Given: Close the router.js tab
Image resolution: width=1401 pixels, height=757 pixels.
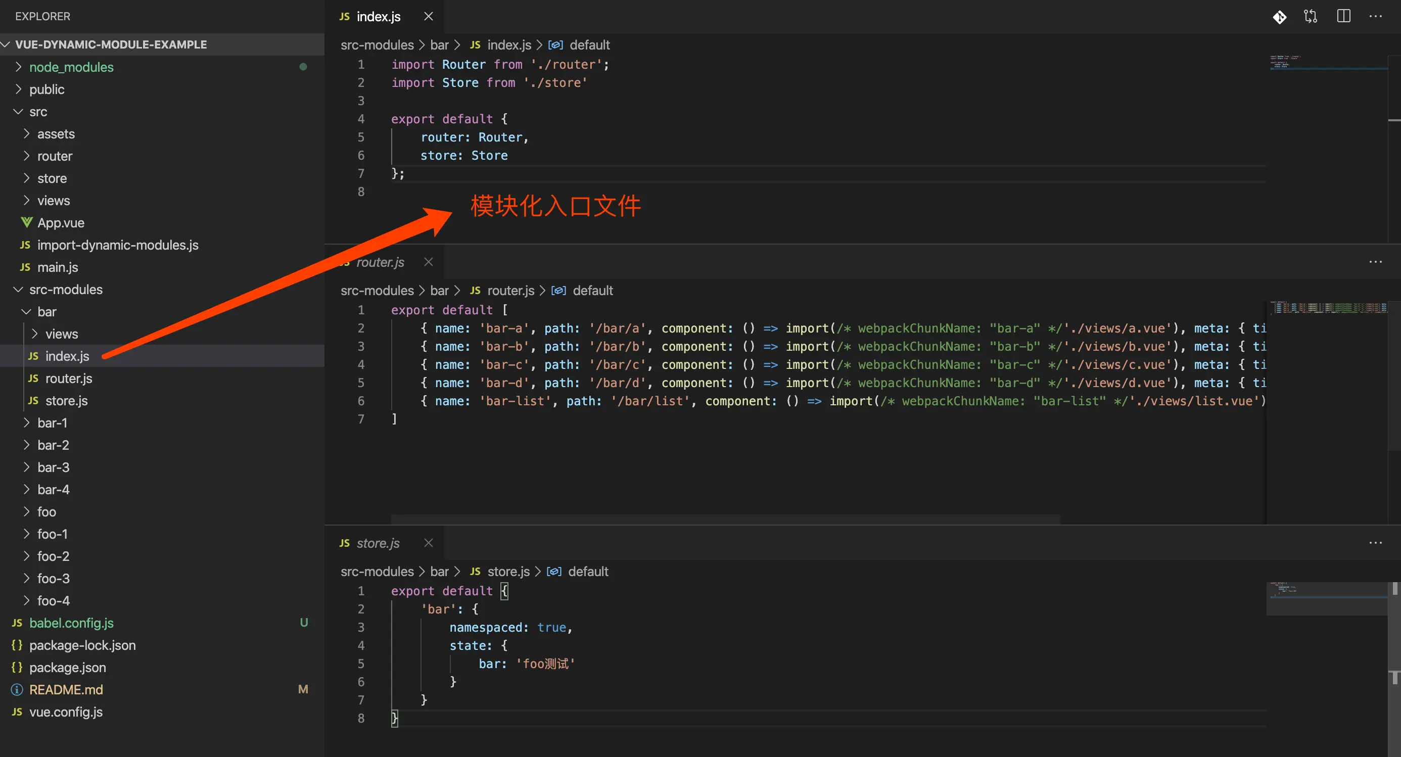Looking at the screenshot, I should [429, 262].
